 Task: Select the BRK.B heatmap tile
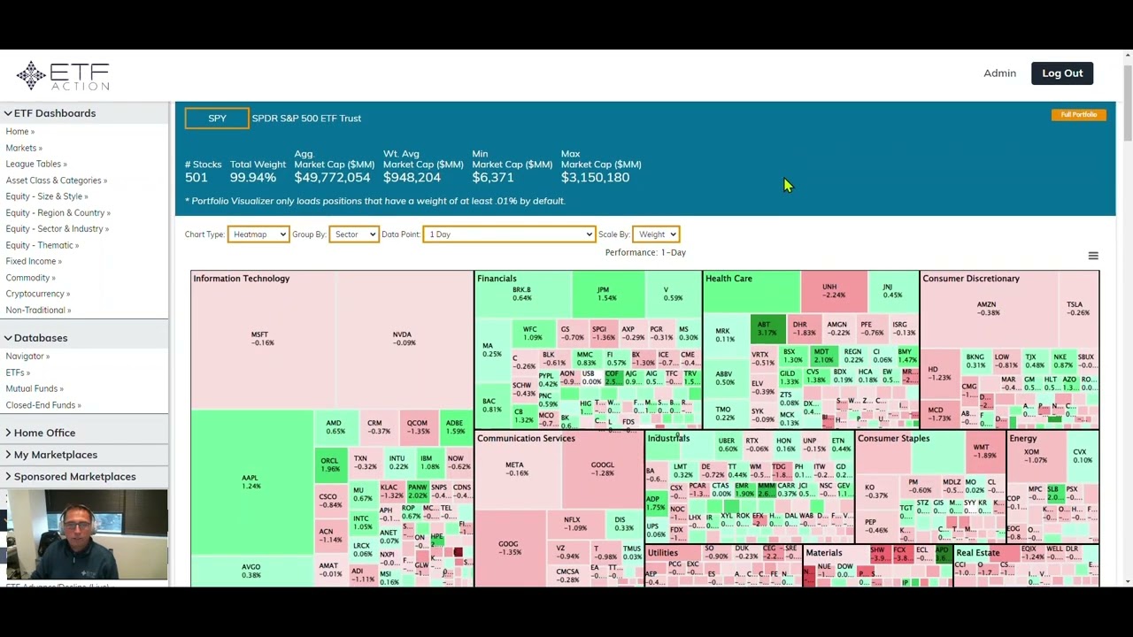coord(522,294)
